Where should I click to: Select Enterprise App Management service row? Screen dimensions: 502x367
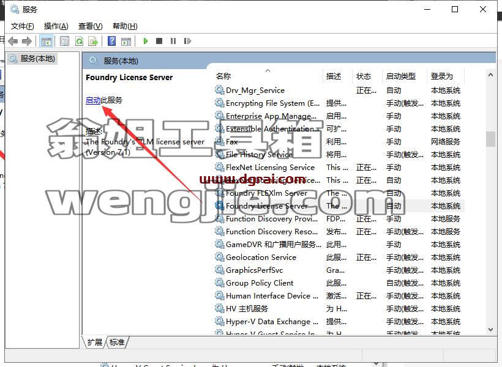click(339, 116)
